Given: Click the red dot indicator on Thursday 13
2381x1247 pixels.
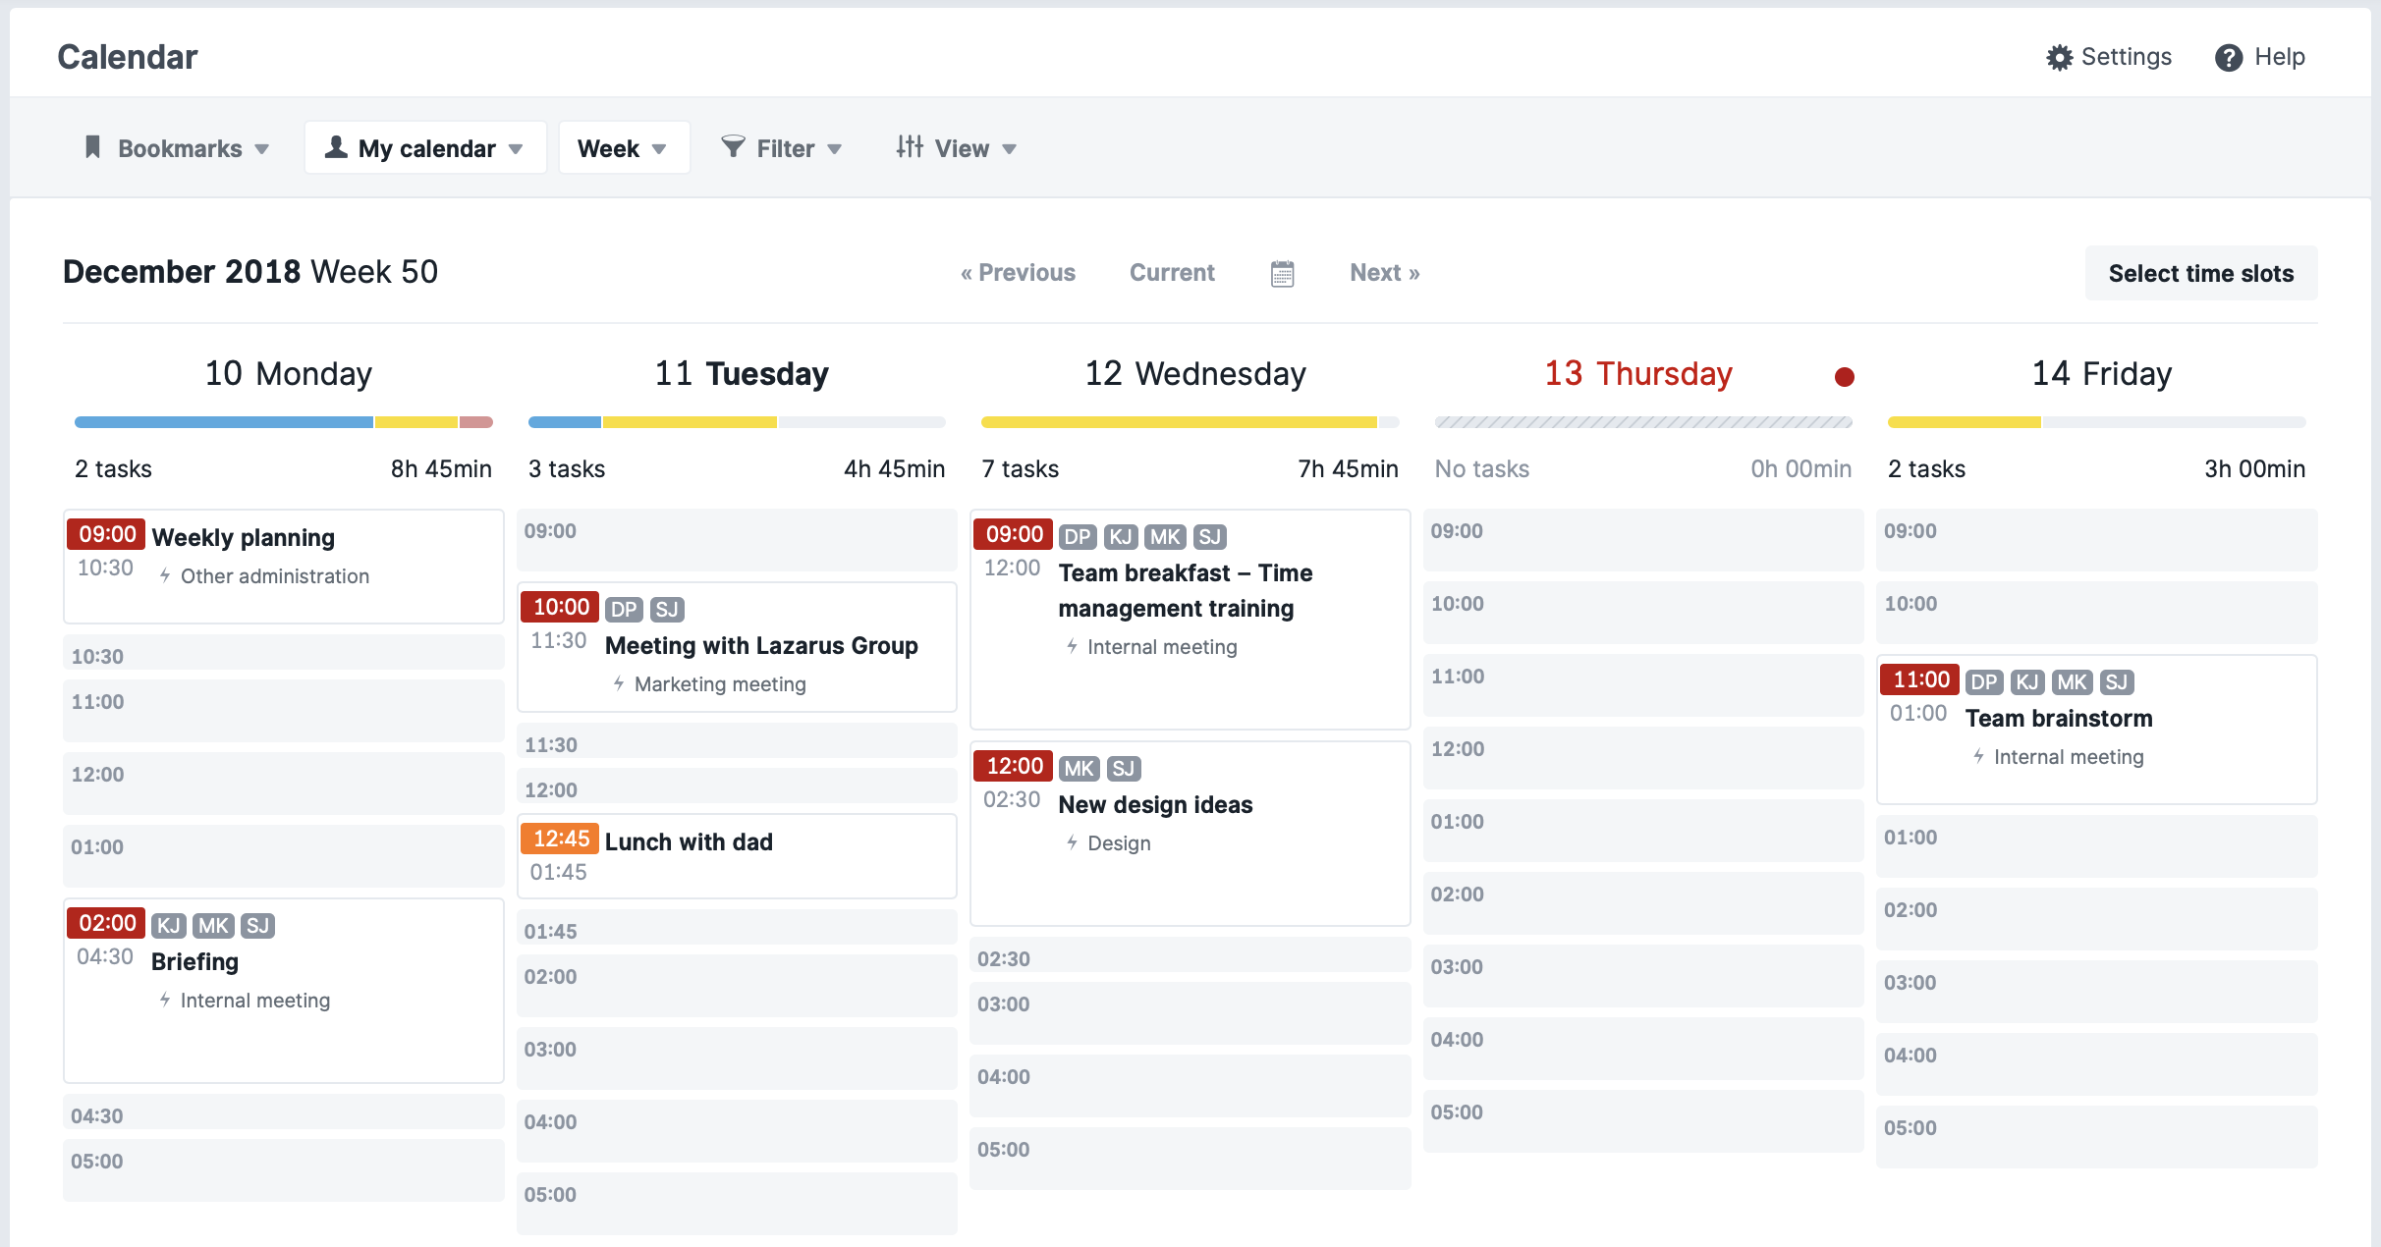Looking at the screenshot, I should tap(1844, 376).
